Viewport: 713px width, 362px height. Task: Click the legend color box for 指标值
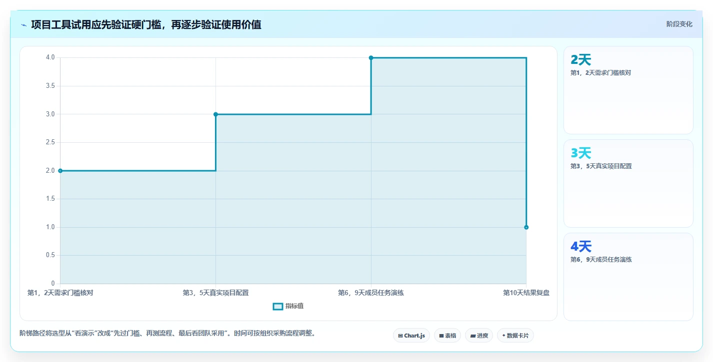[x=278, y=306]
